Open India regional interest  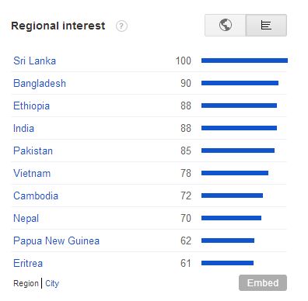(x=23, y=128)
